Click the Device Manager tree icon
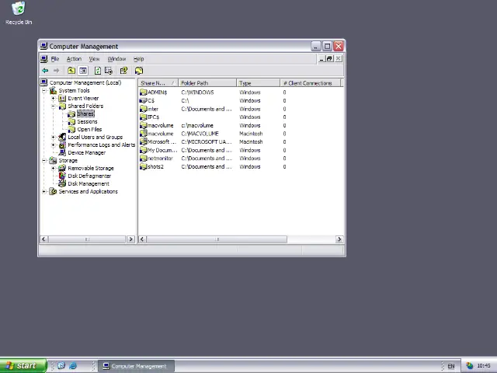497x373 pixels. tap(62, 152)
